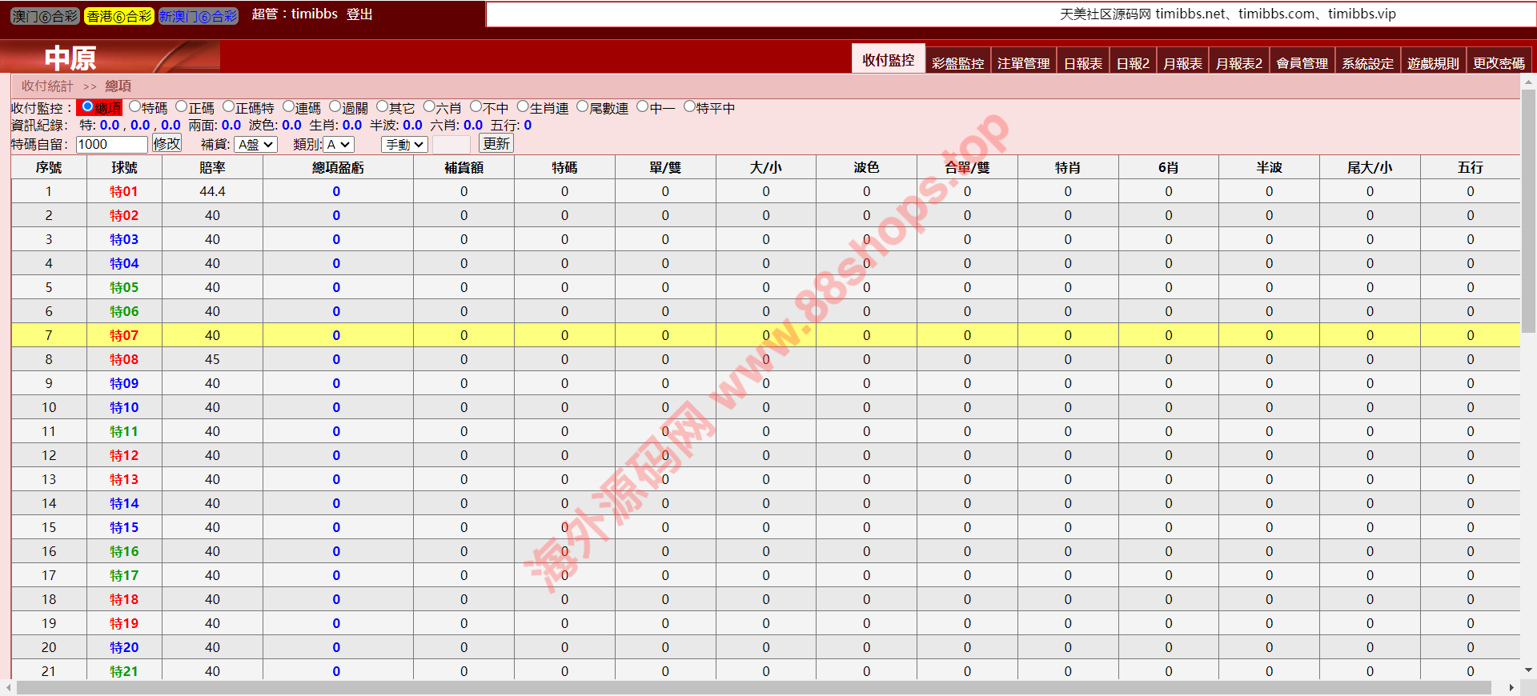Go to the 會員管理 tab
The width and height of the screenshot is (1537, 696).
[1302, 63]
